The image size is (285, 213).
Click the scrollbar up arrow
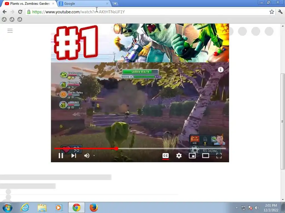click(283, 26)
